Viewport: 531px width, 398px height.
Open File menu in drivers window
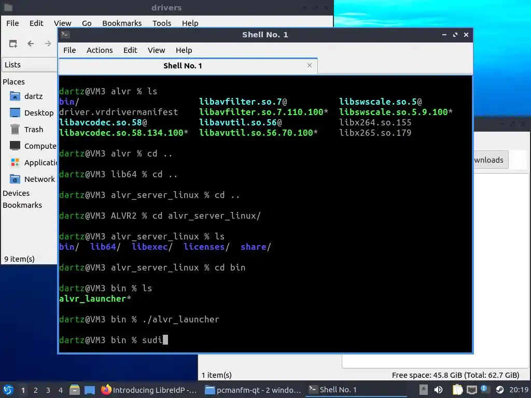12,23
